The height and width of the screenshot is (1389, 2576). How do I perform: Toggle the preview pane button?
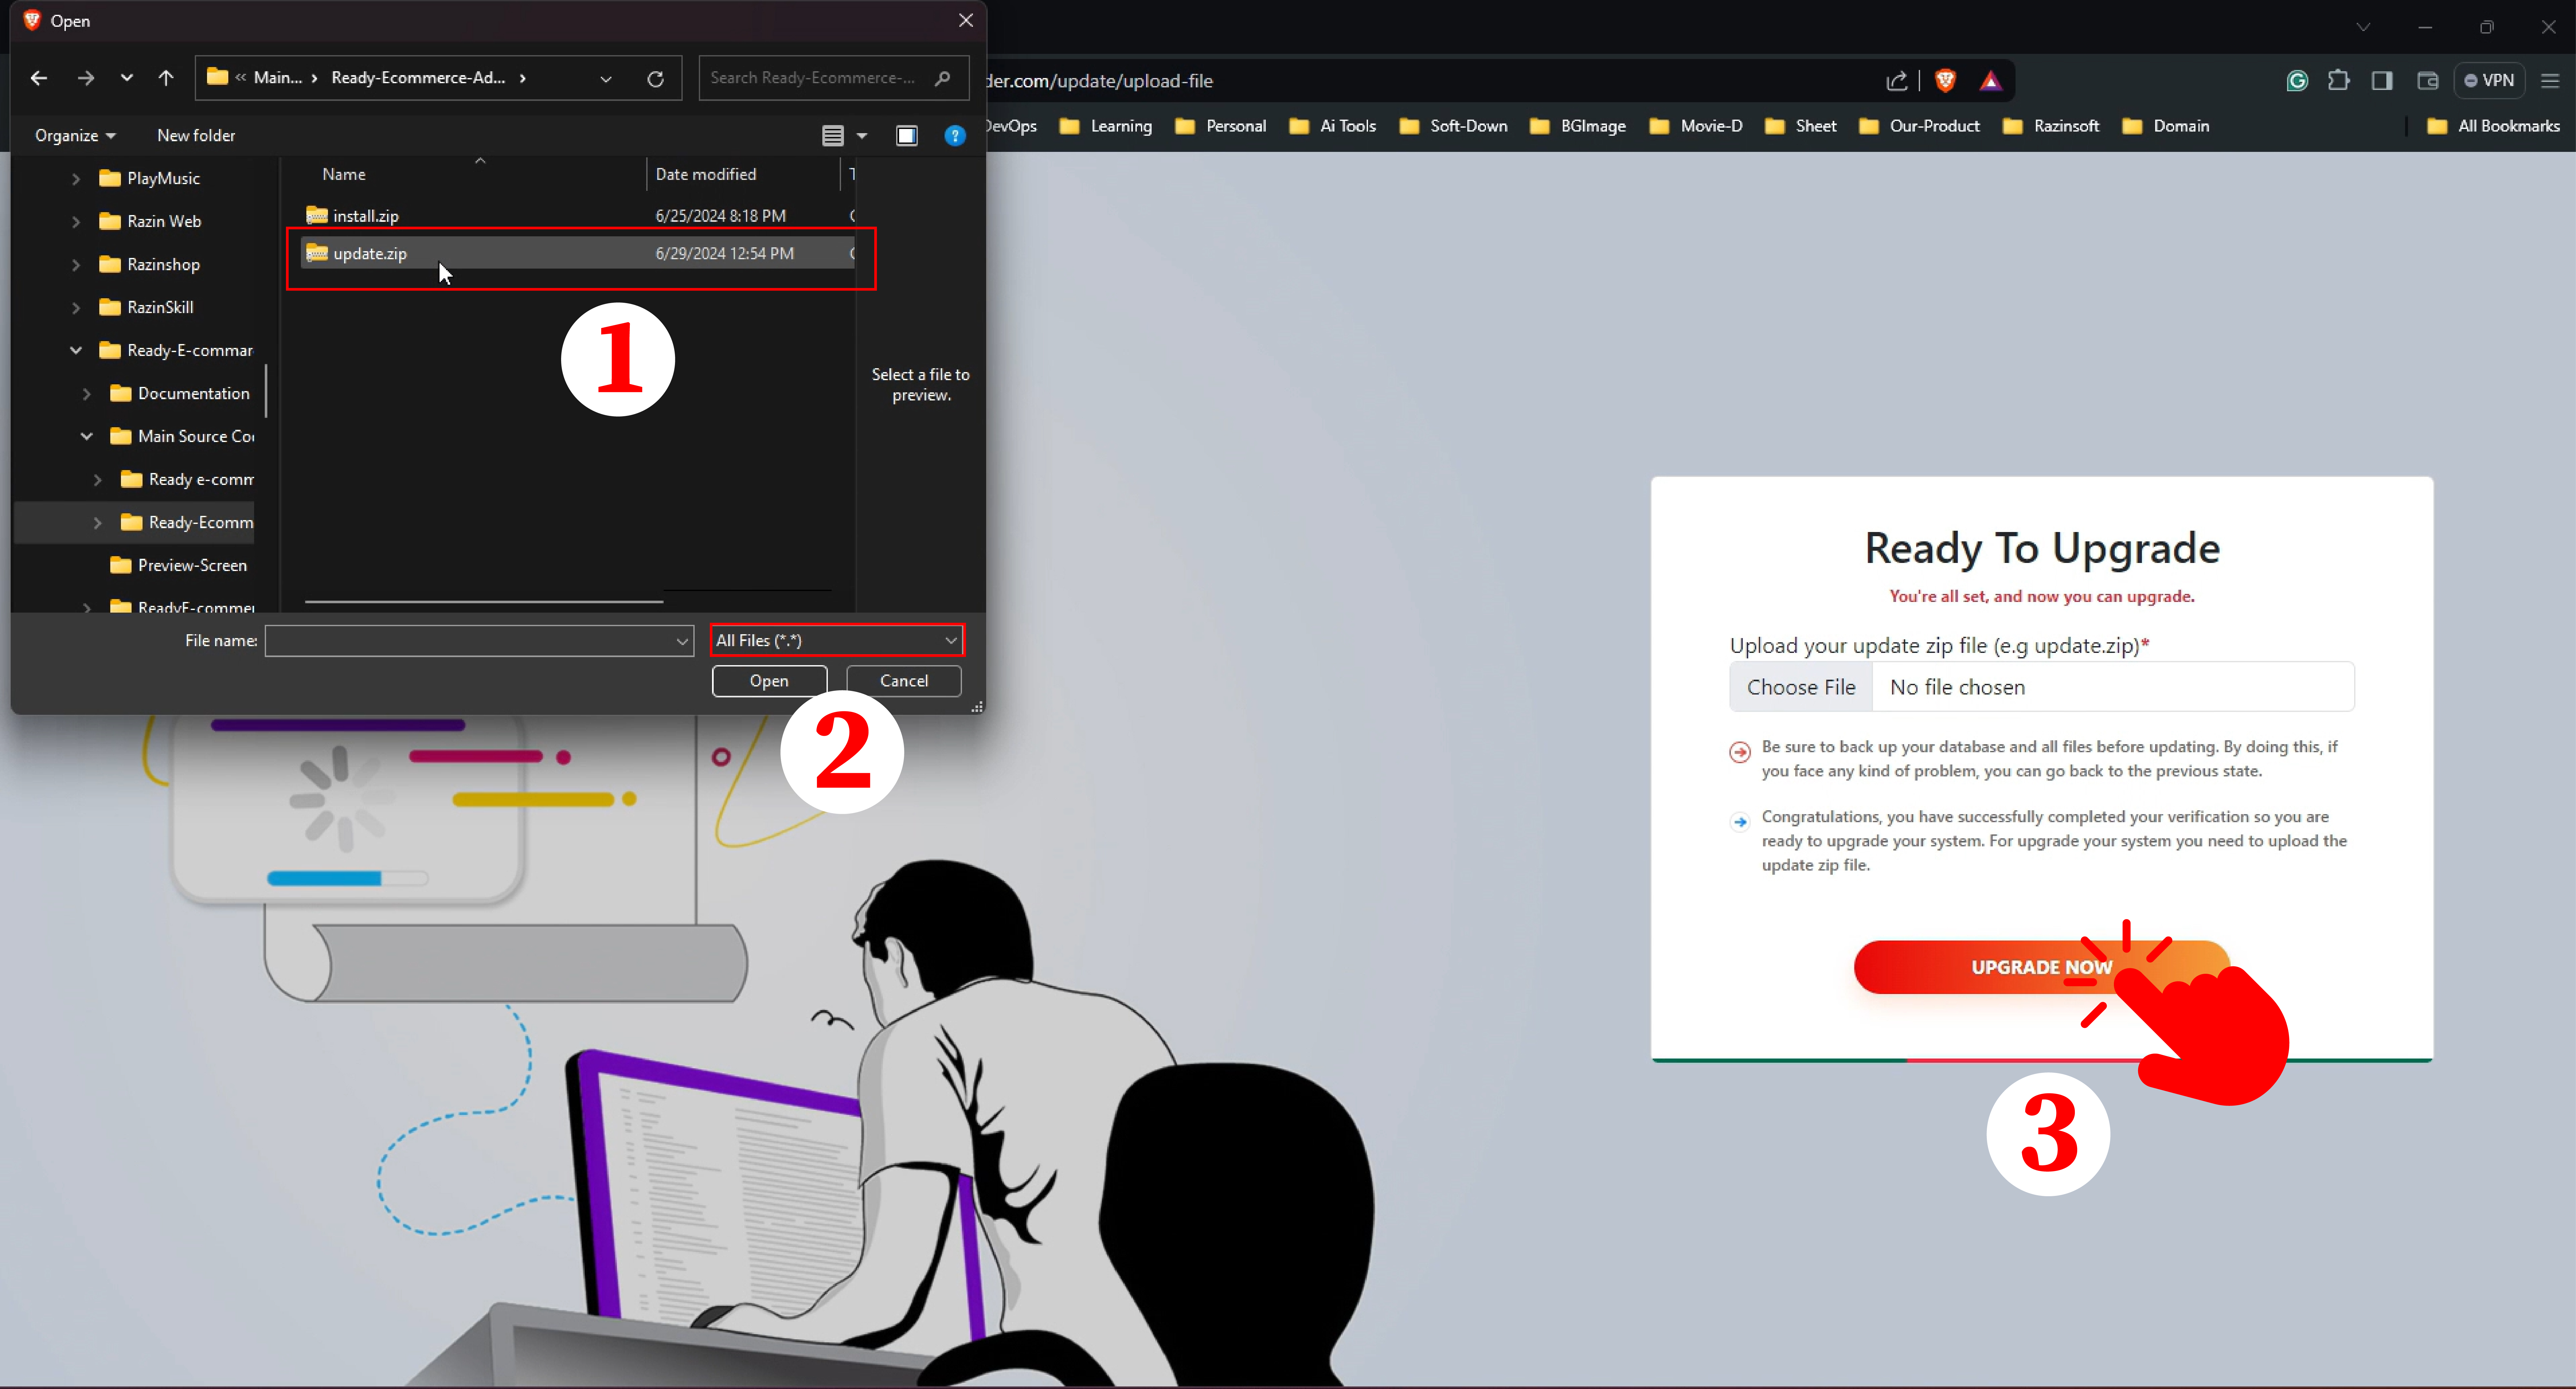coord(906,135)
